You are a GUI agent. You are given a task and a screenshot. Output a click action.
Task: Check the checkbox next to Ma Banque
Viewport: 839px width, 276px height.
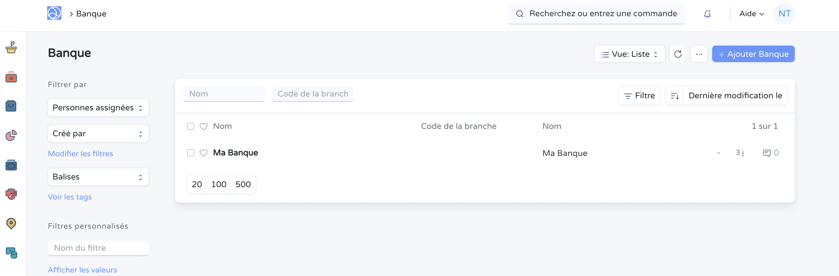191,153
